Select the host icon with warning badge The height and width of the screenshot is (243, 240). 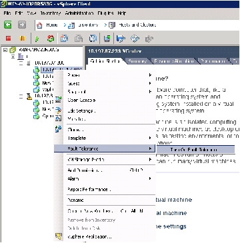pos(29,97)
